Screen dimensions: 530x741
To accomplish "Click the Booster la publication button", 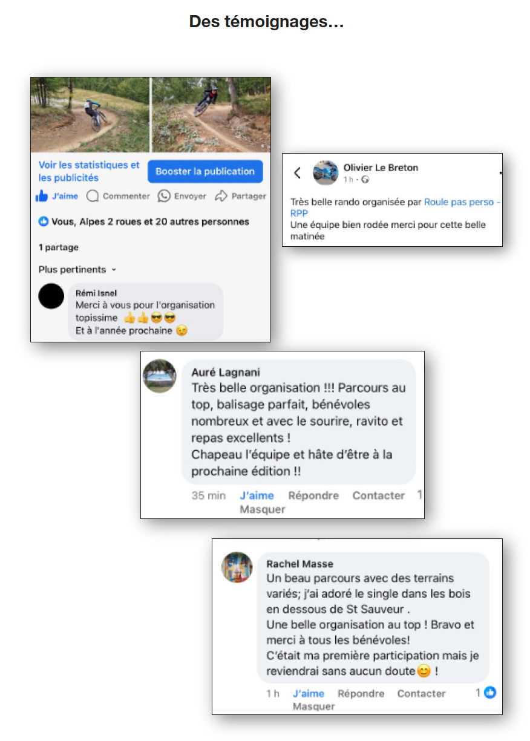I will (x=205, y=171).
